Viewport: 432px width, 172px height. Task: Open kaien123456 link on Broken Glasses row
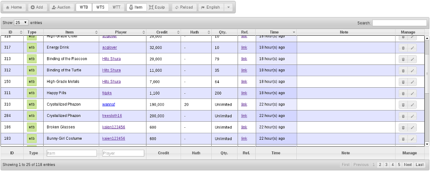[114, 127]
